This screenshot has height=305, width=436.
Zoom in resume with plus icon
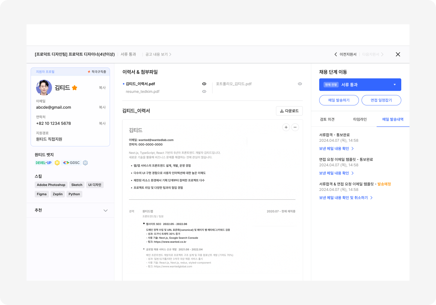tap(286, 127)
